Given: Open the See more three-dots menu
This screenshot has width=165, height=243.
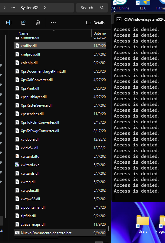Looking at the screenshot, I should (x=53, y=22).
